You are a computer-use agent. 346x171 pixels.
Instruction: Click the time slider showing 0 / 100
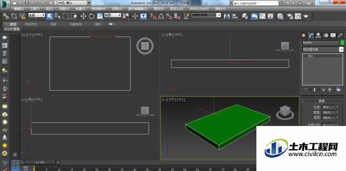point(40,162)
